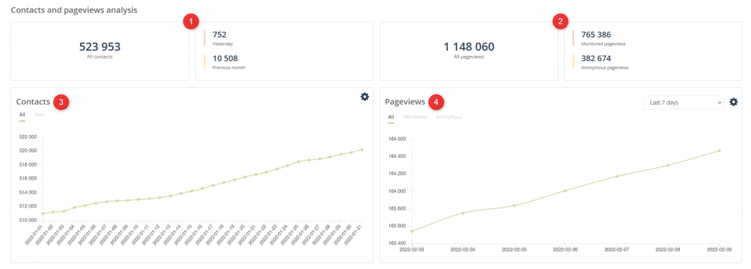Click the 523 953 All contacts card
This screenshot has height=269, width=751.
pos(100,51)
